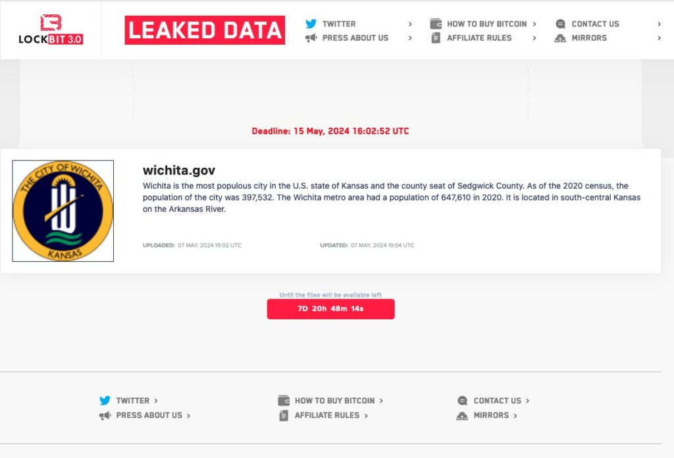
Task: Click the red countdown timer bar
Action: tap(330, 309)
